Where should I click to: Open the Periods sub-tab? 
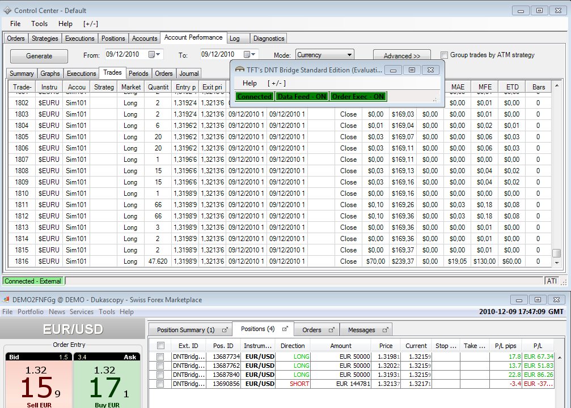pyautogui.click(x=138, y=74)
